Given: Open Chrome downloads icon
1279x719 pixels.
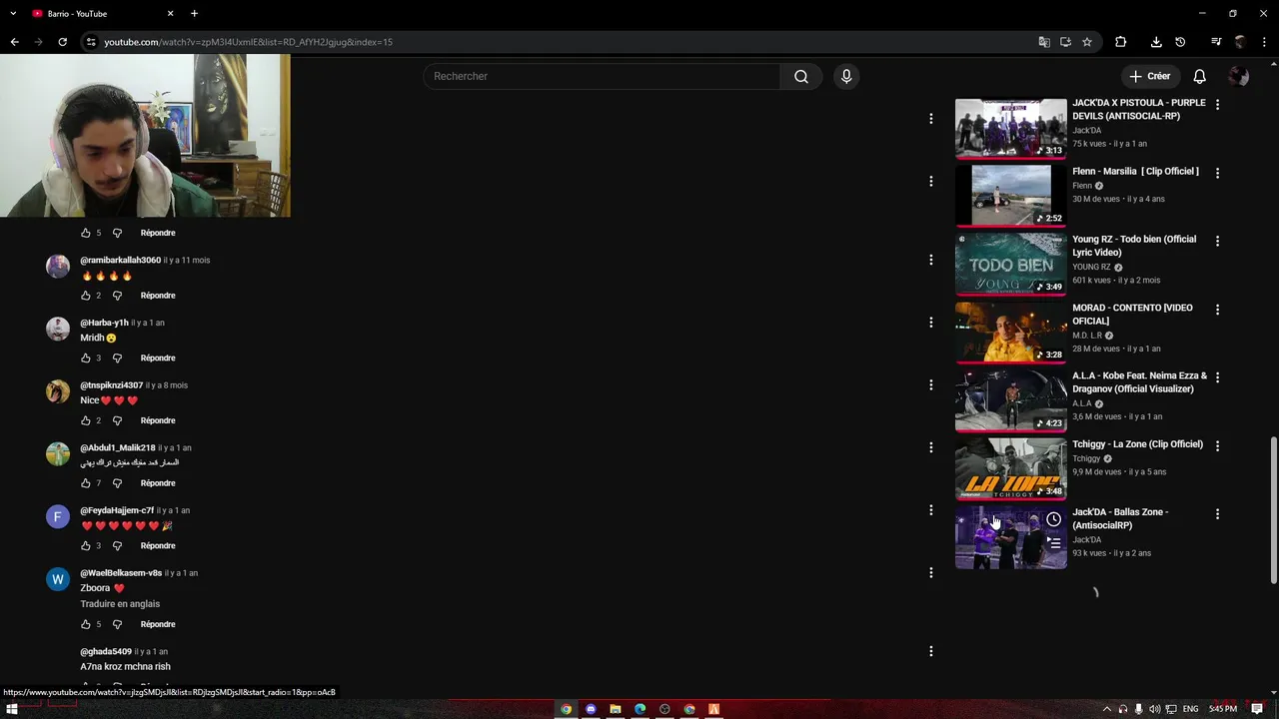Looking at the screenshot, I should click(x=1156, y=42).
